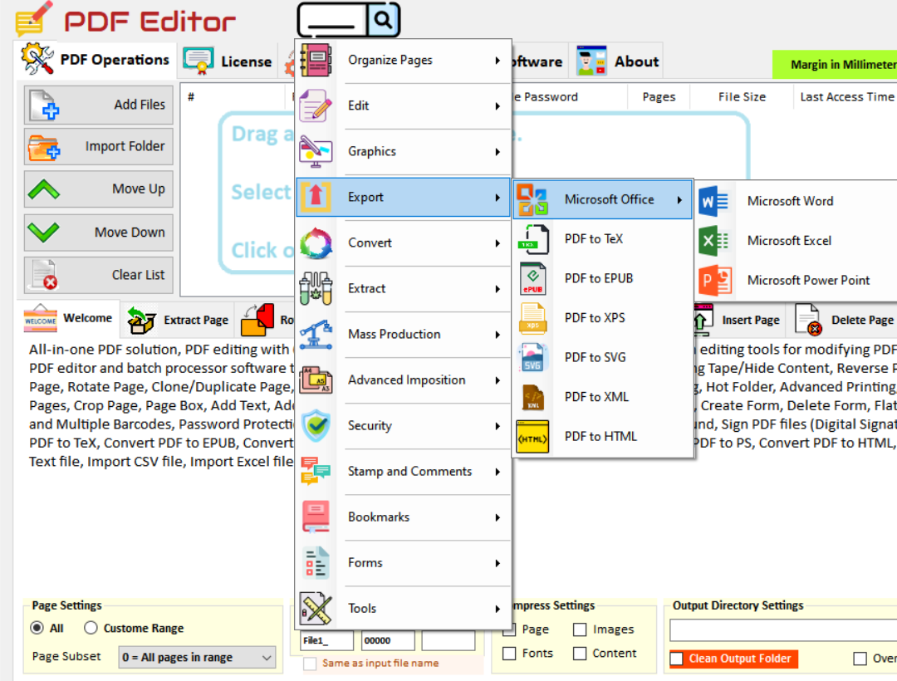The width and height of the screenshot is (897, 681).
Task: Click the Pages column header
Action: coord(659,97)
